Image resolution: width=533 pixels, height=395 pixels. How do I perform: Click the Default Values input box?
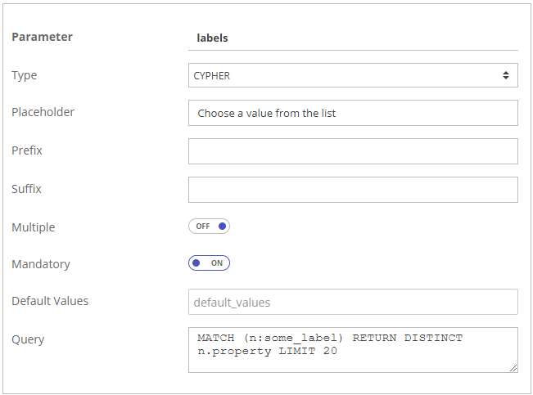coord(353,302)
